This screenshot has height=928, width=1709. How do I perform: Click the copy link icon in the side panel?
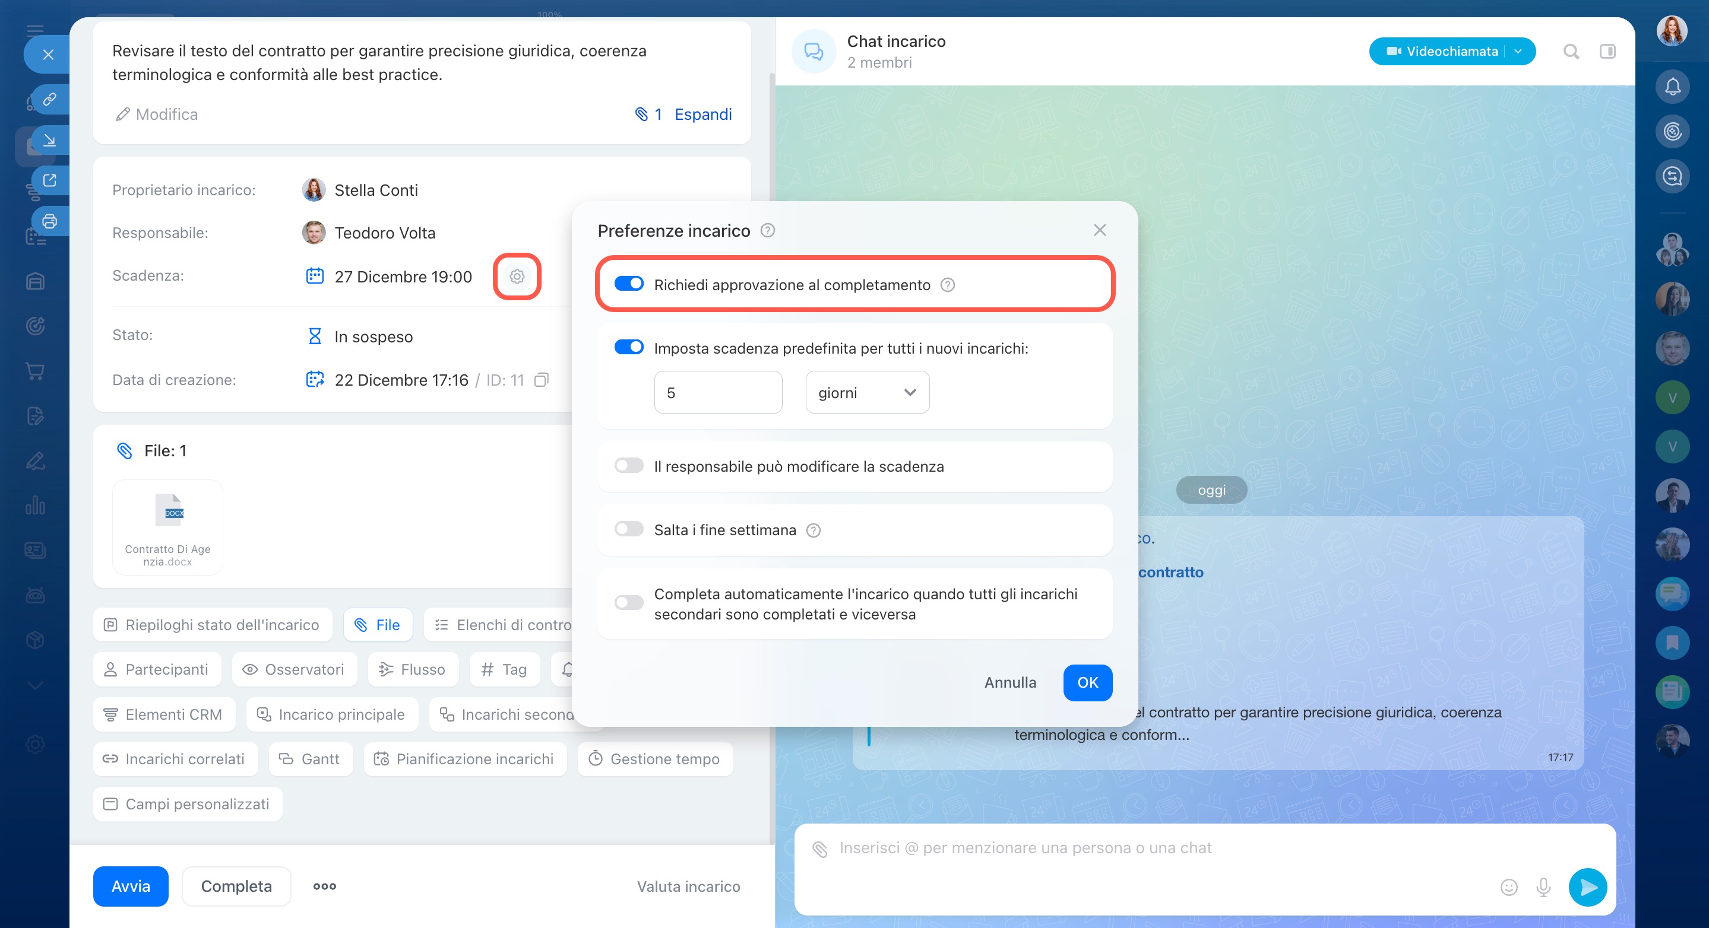[x=50, y=98]
